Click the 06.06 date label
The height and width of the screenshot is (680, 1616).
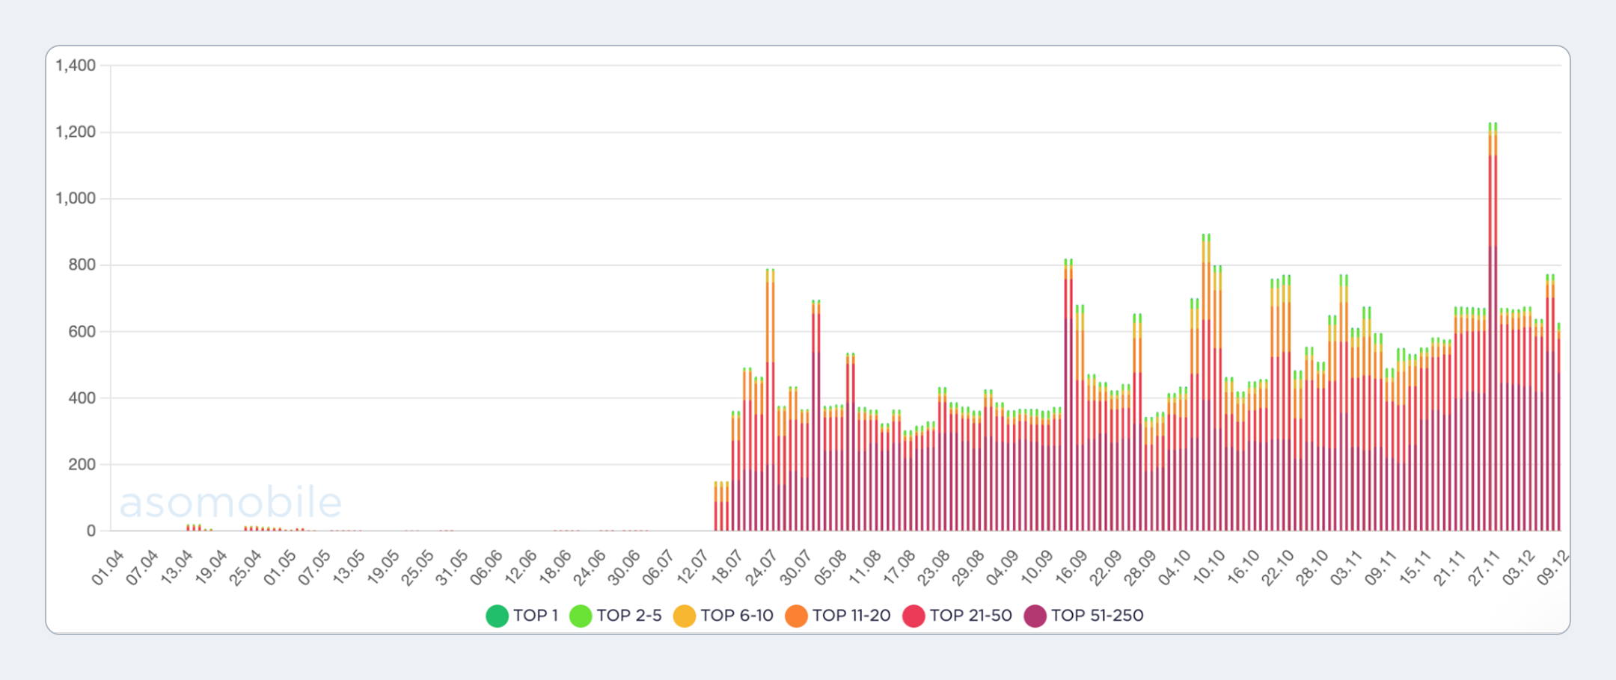pyautogui.click(x=486, y=568)
